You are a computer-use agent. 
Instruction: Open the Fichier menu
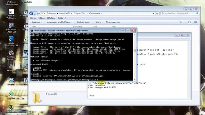(33, 18)
